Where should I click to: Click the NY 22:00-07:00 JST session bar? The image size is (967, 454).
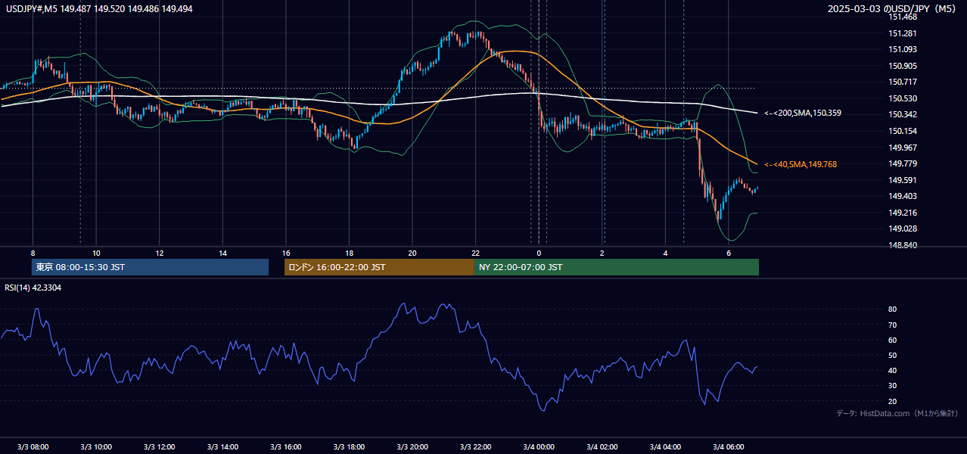coord(617,267)
